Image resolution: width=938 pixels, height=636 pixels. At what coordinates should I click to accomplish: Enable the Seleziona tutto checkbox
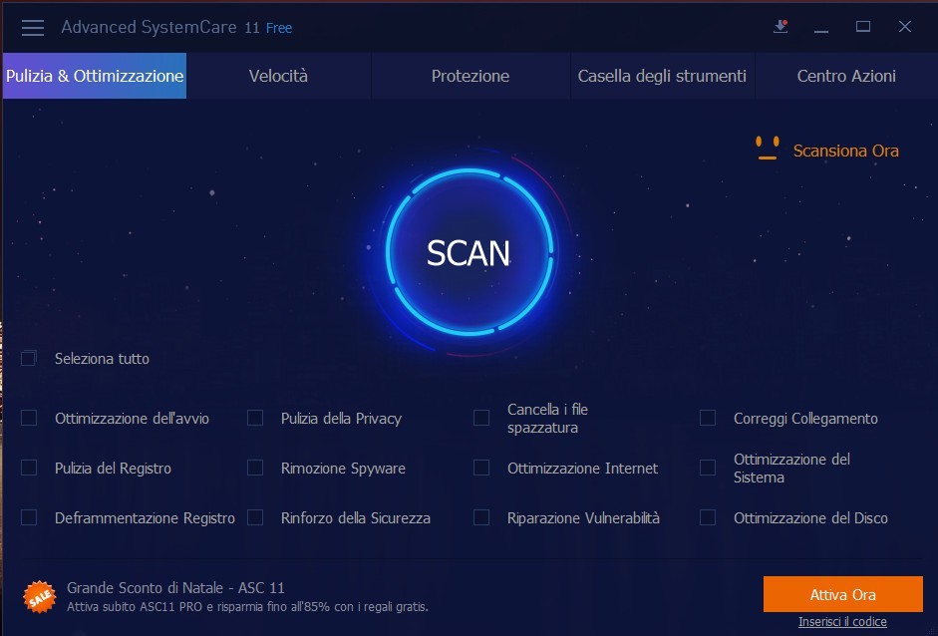(x=29, y=358)
